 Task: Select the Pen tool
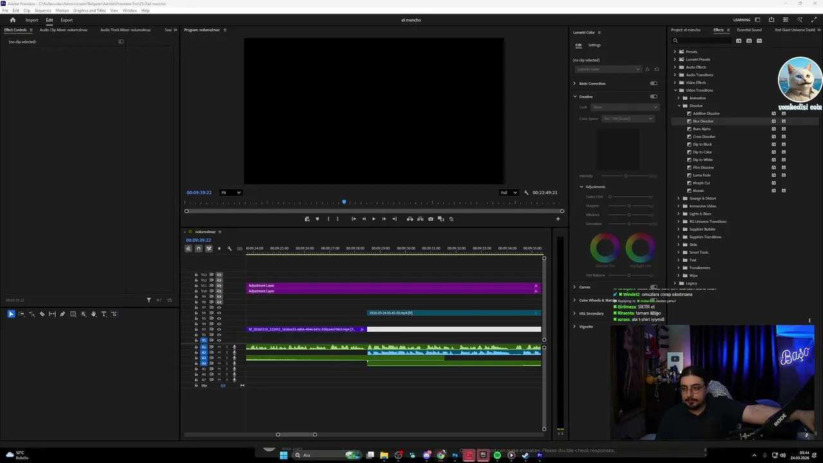(62, 314)
